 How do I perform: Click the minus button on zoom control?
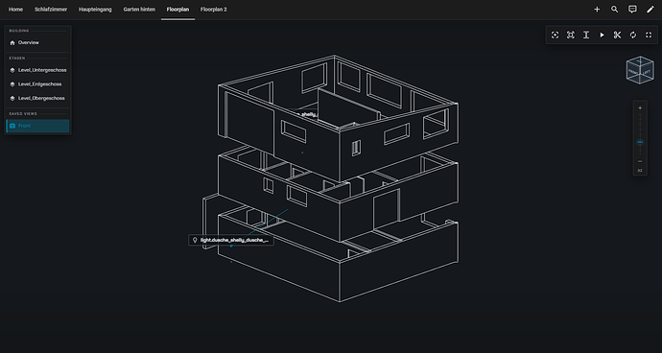(x=640, y=161)
